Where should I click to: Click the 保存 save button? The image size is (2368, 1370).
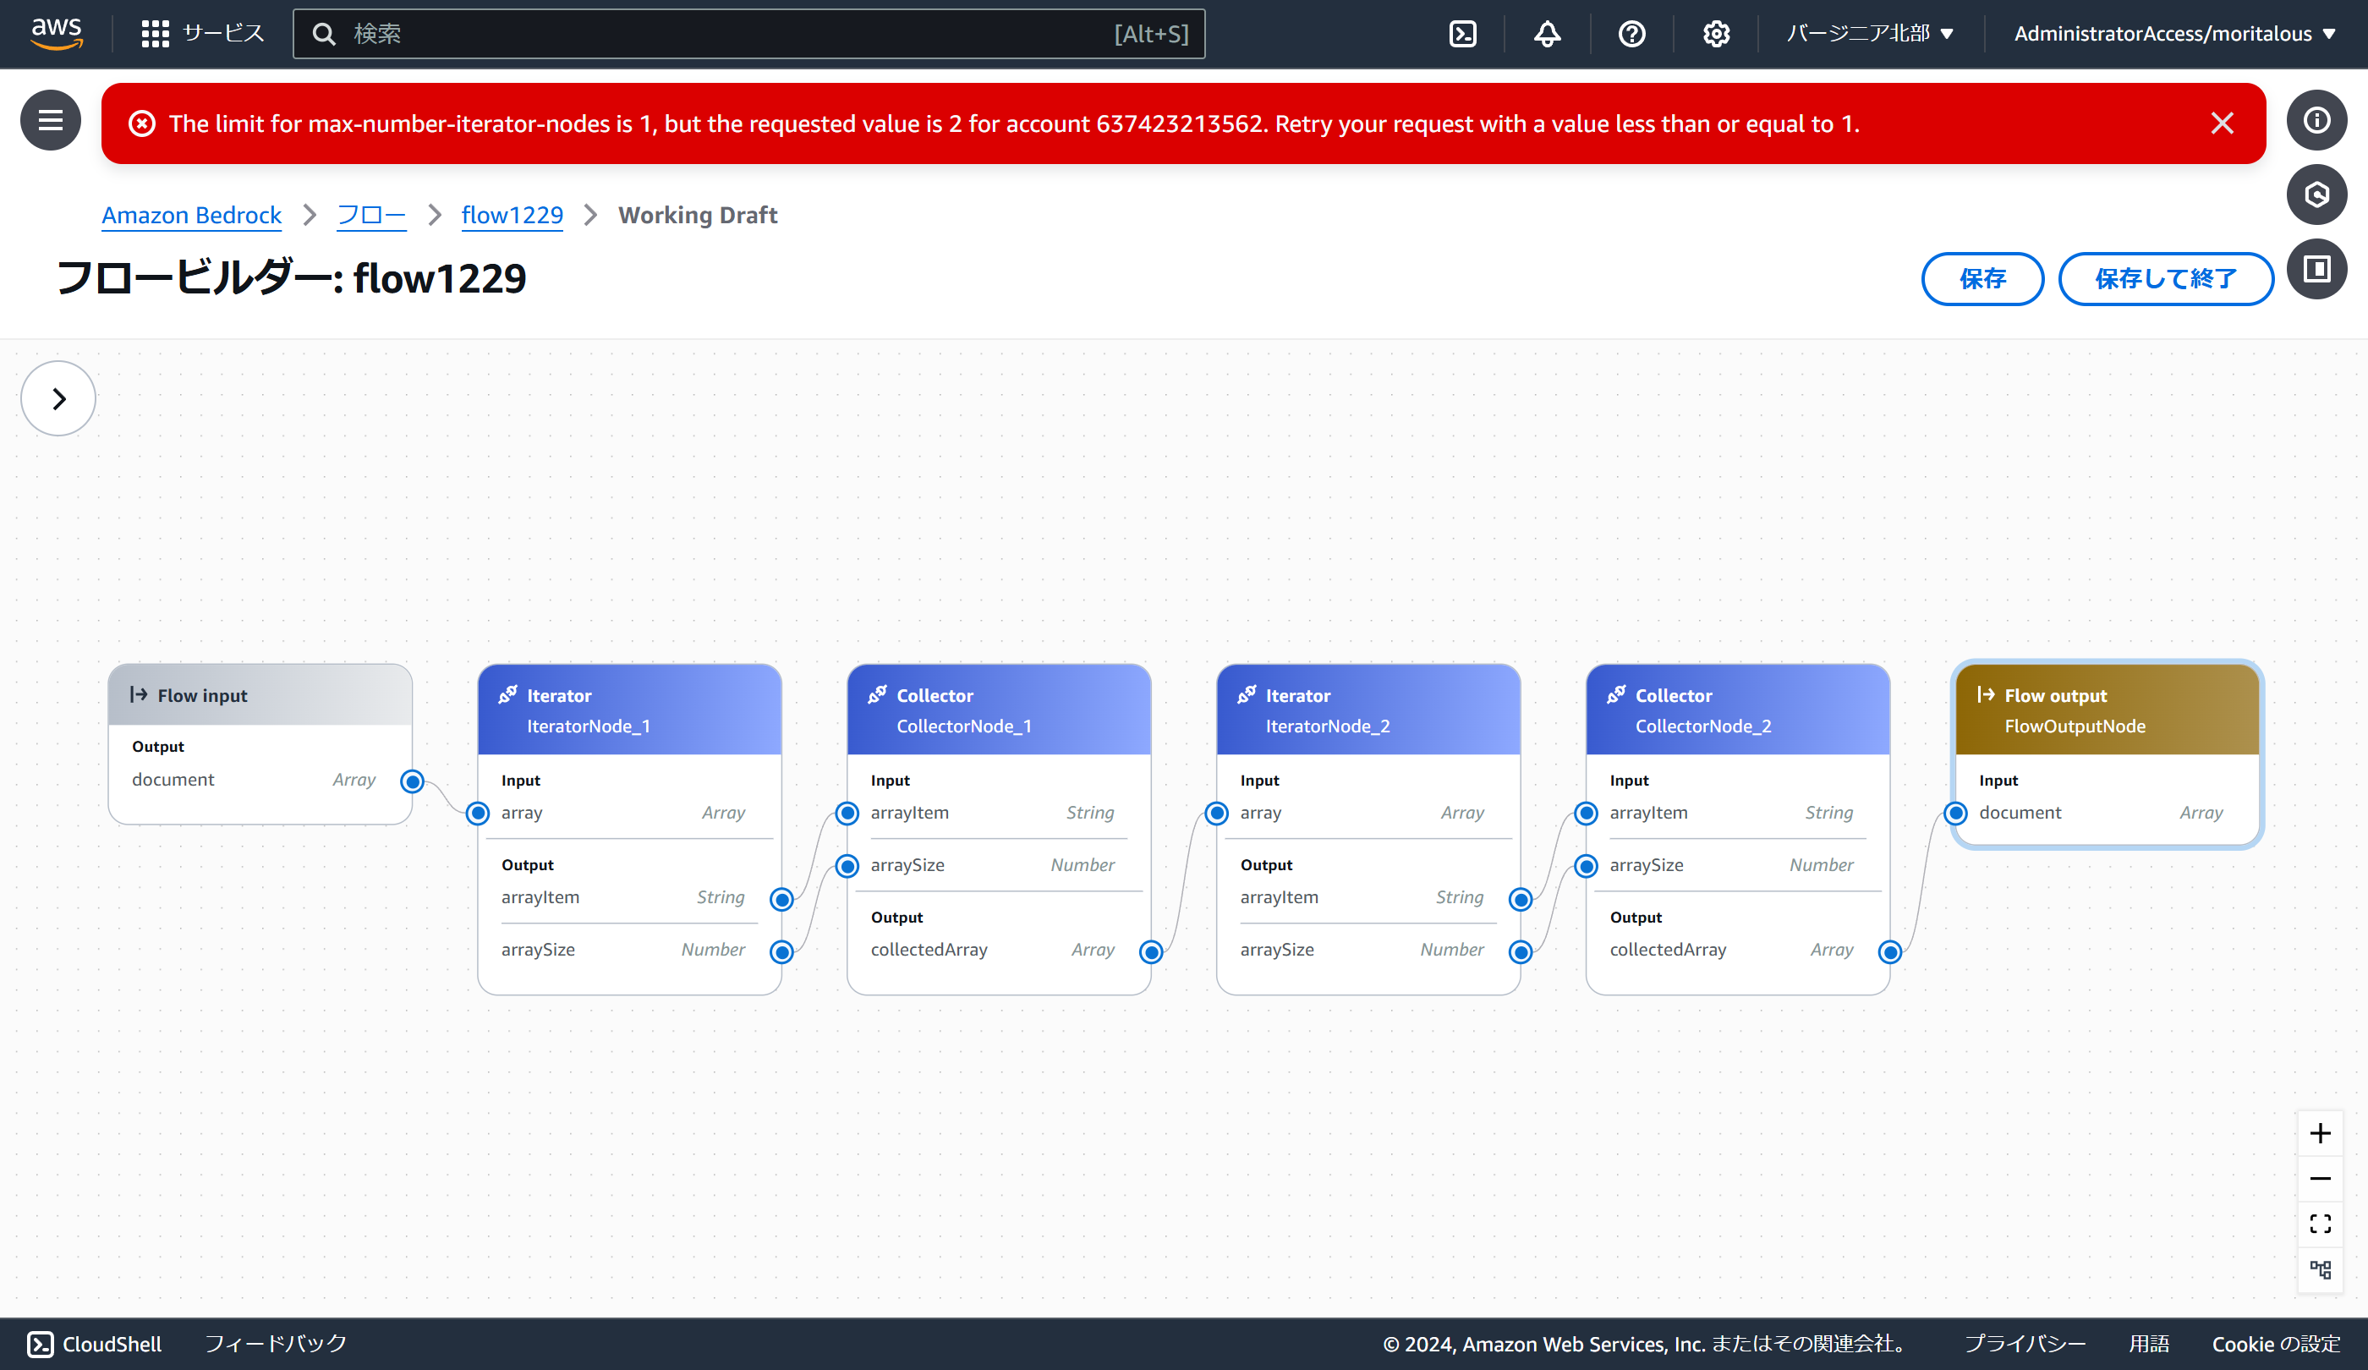pos(1982,278)
